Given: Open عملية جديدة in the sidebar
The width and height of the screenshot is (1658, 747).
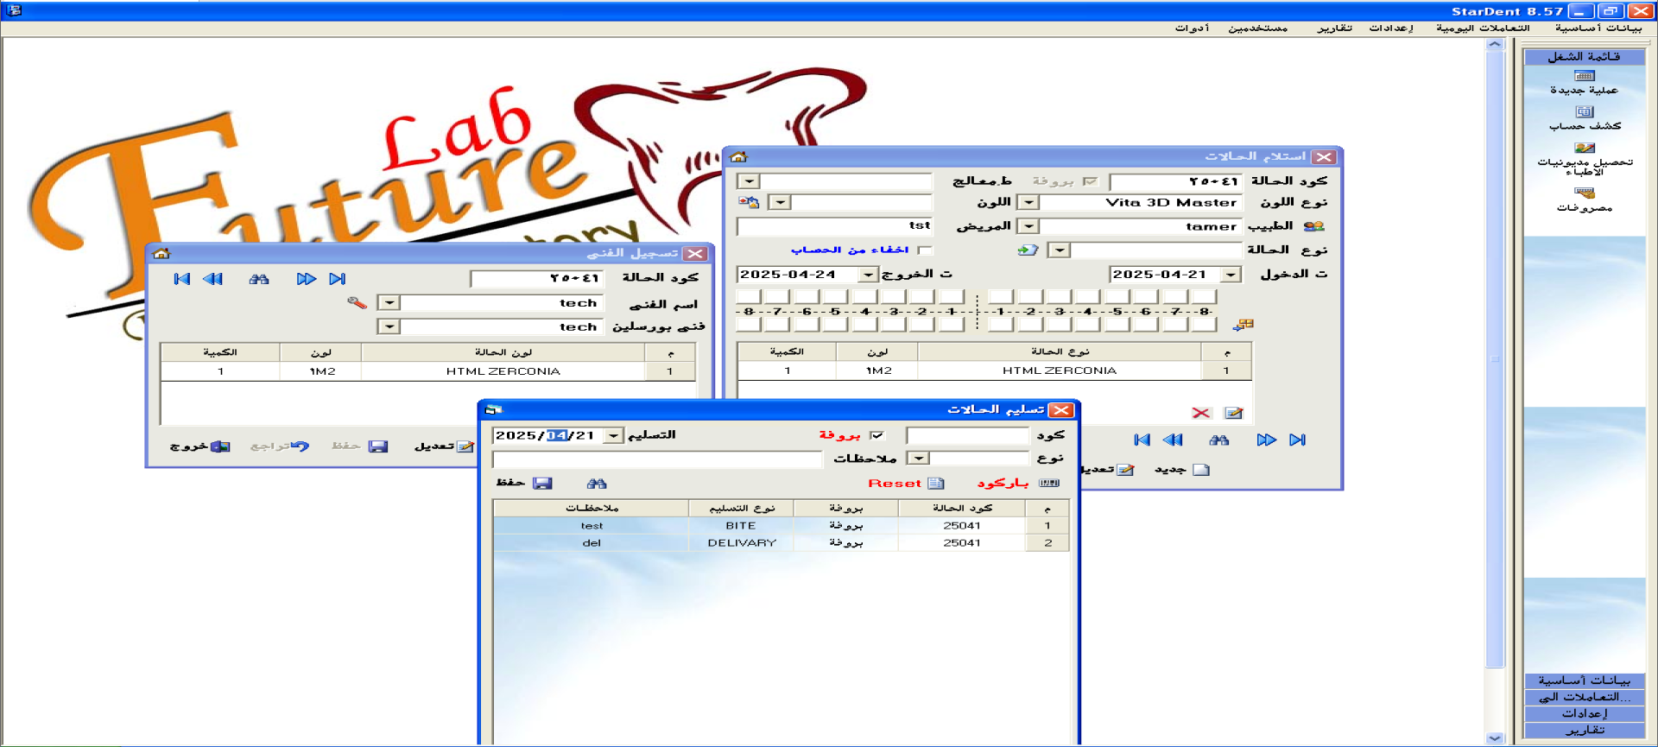Looking at the screenshot, I should [x=1584, y=83].
